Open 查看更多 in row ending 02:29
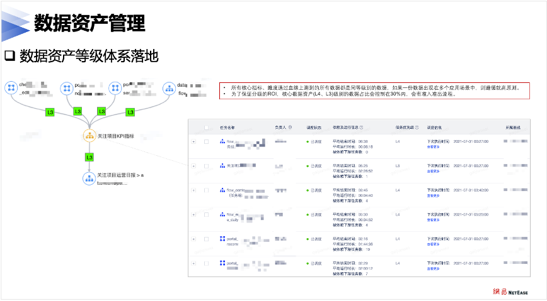 point(434,269)
